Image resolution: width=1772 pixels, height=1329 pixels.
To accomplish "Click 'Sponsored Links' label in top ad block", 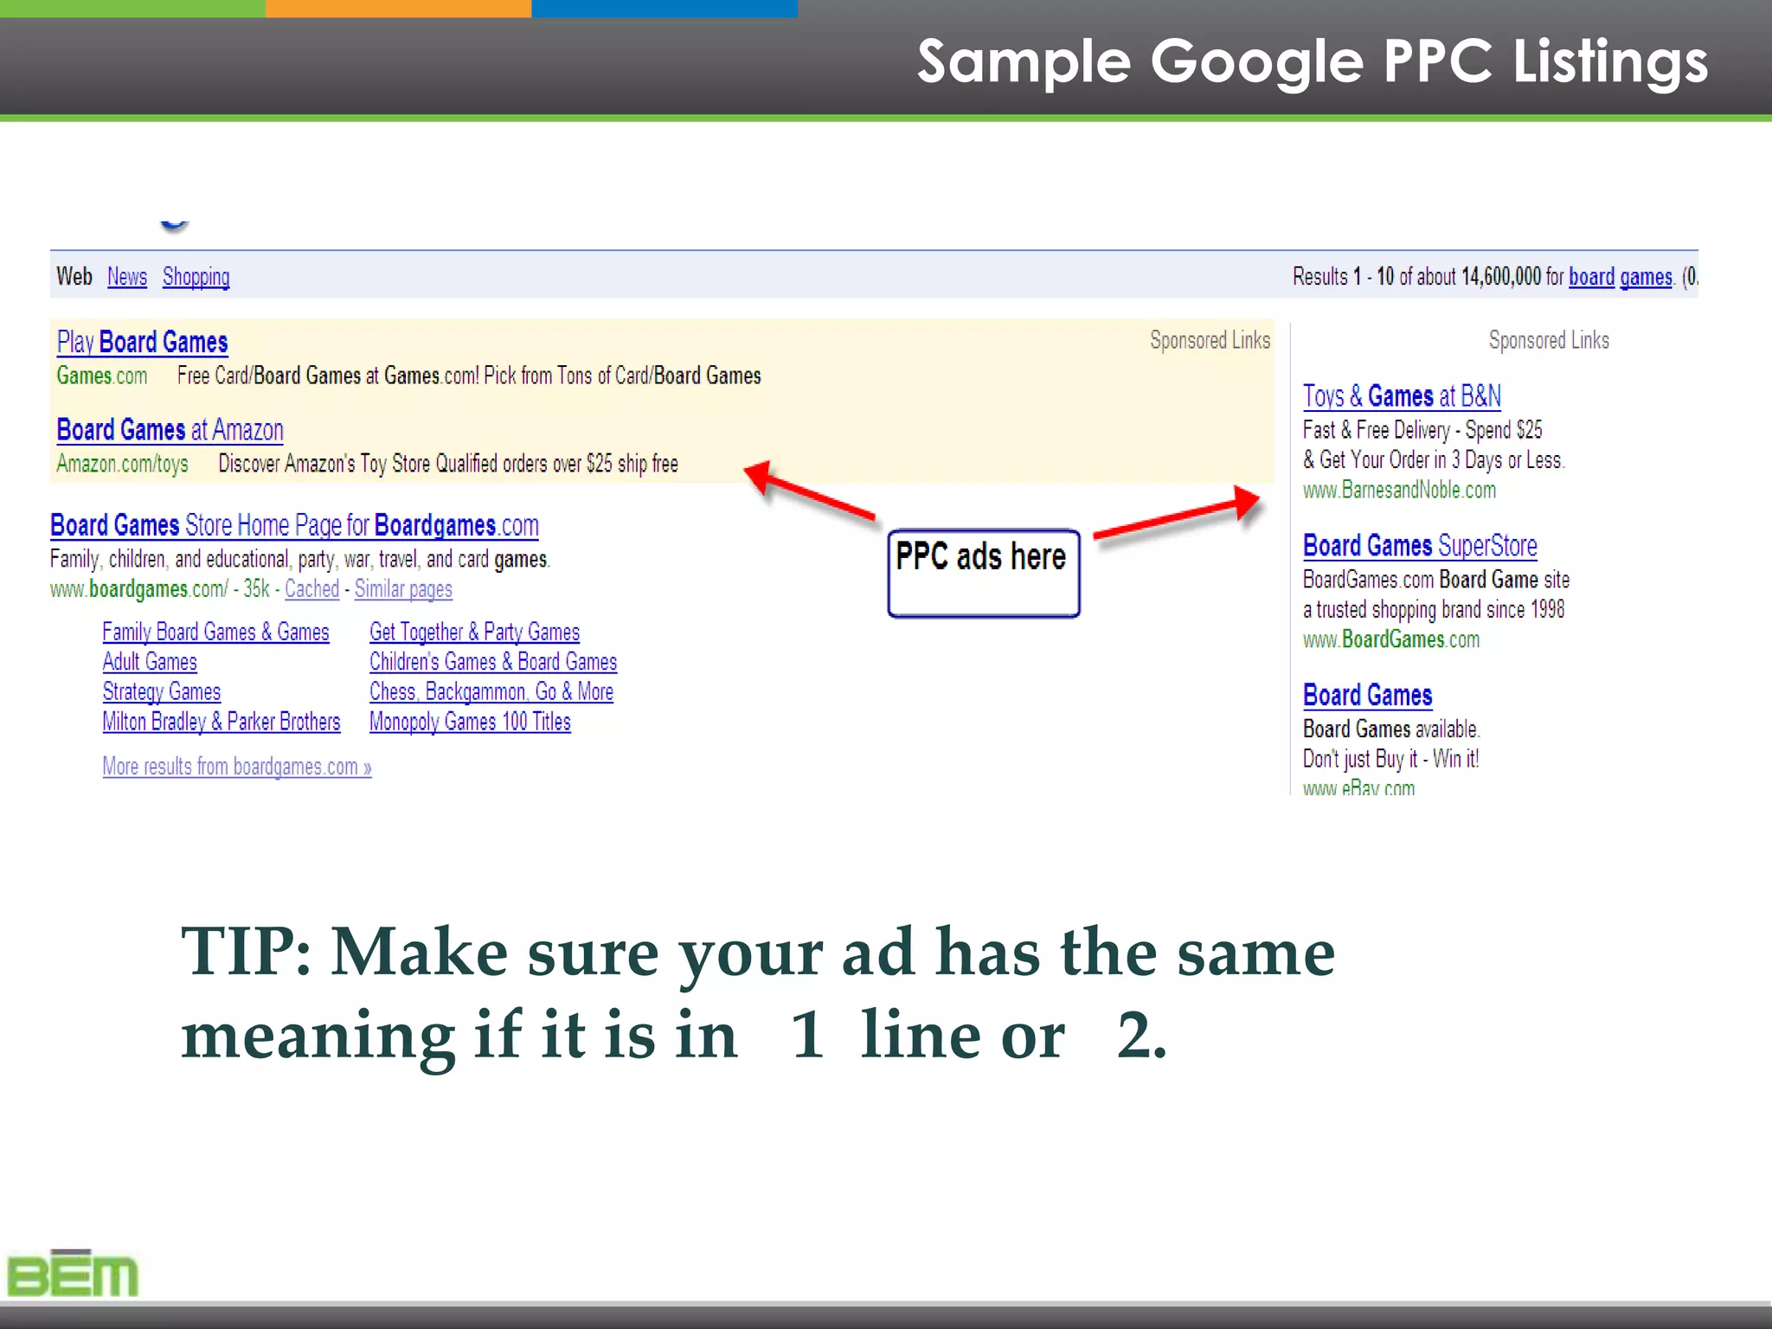I will point(1210,341).
